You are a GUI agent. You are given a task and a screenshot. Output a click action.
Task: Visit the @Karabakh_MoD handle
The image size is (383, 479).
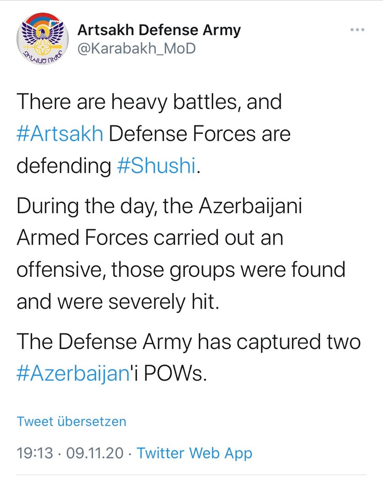point(136,49)
